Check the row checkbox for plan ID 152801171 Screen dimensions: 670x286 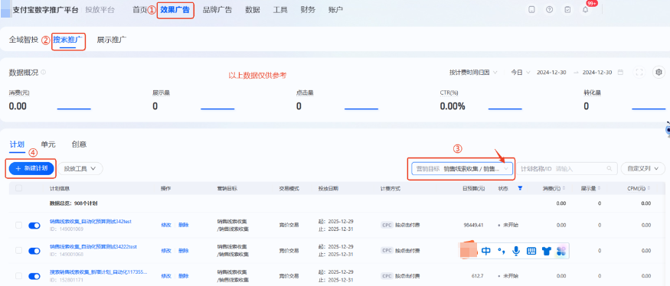(x=18, y=275)
